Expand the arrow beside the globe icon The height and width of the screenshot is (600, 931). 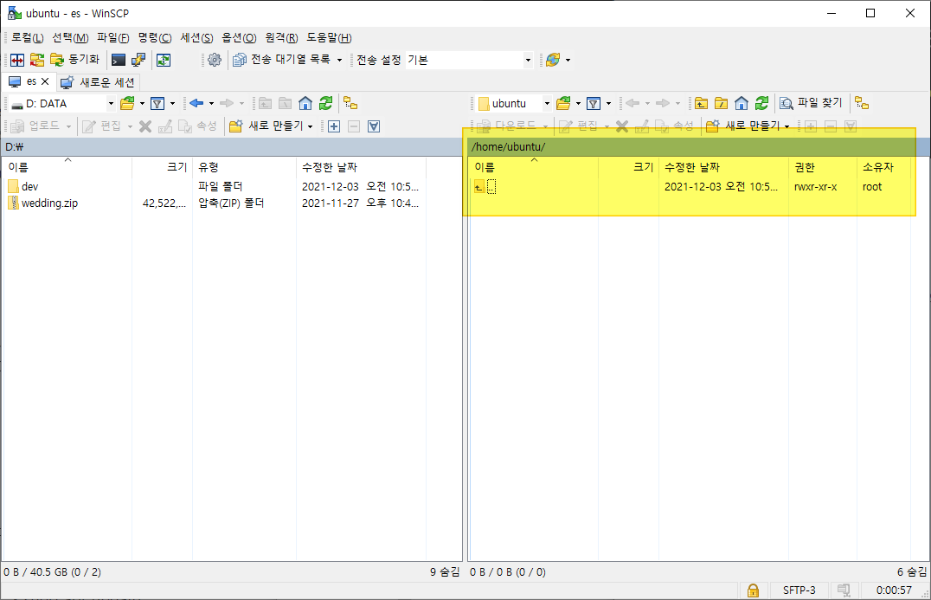568,60
